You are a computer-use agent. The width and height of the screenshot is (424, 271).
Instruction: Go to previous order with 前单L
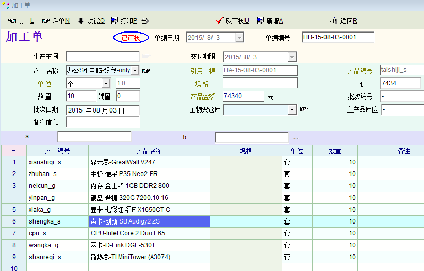pos(21,21)
